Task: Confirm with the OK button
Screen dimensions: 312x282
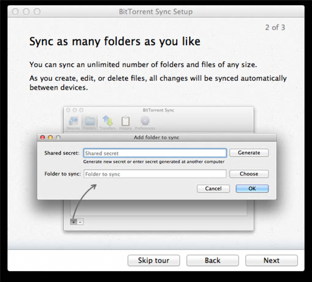Action: (252, 188)
